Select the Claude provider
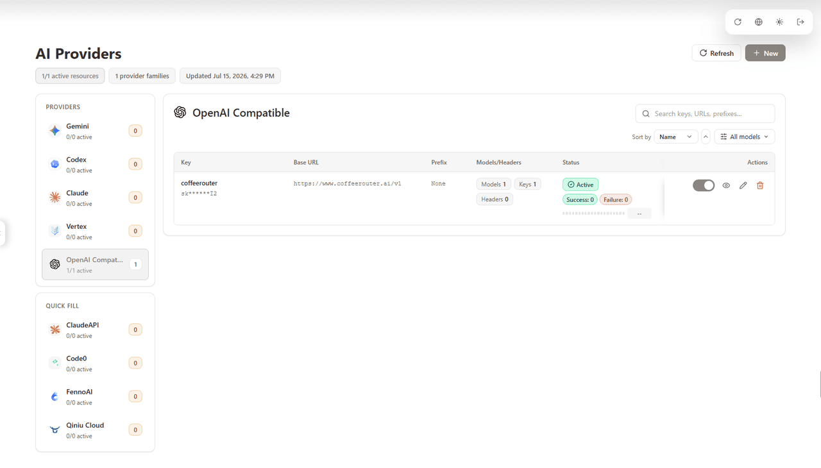The height and width of the screenshot is (468, 821). 95,197
